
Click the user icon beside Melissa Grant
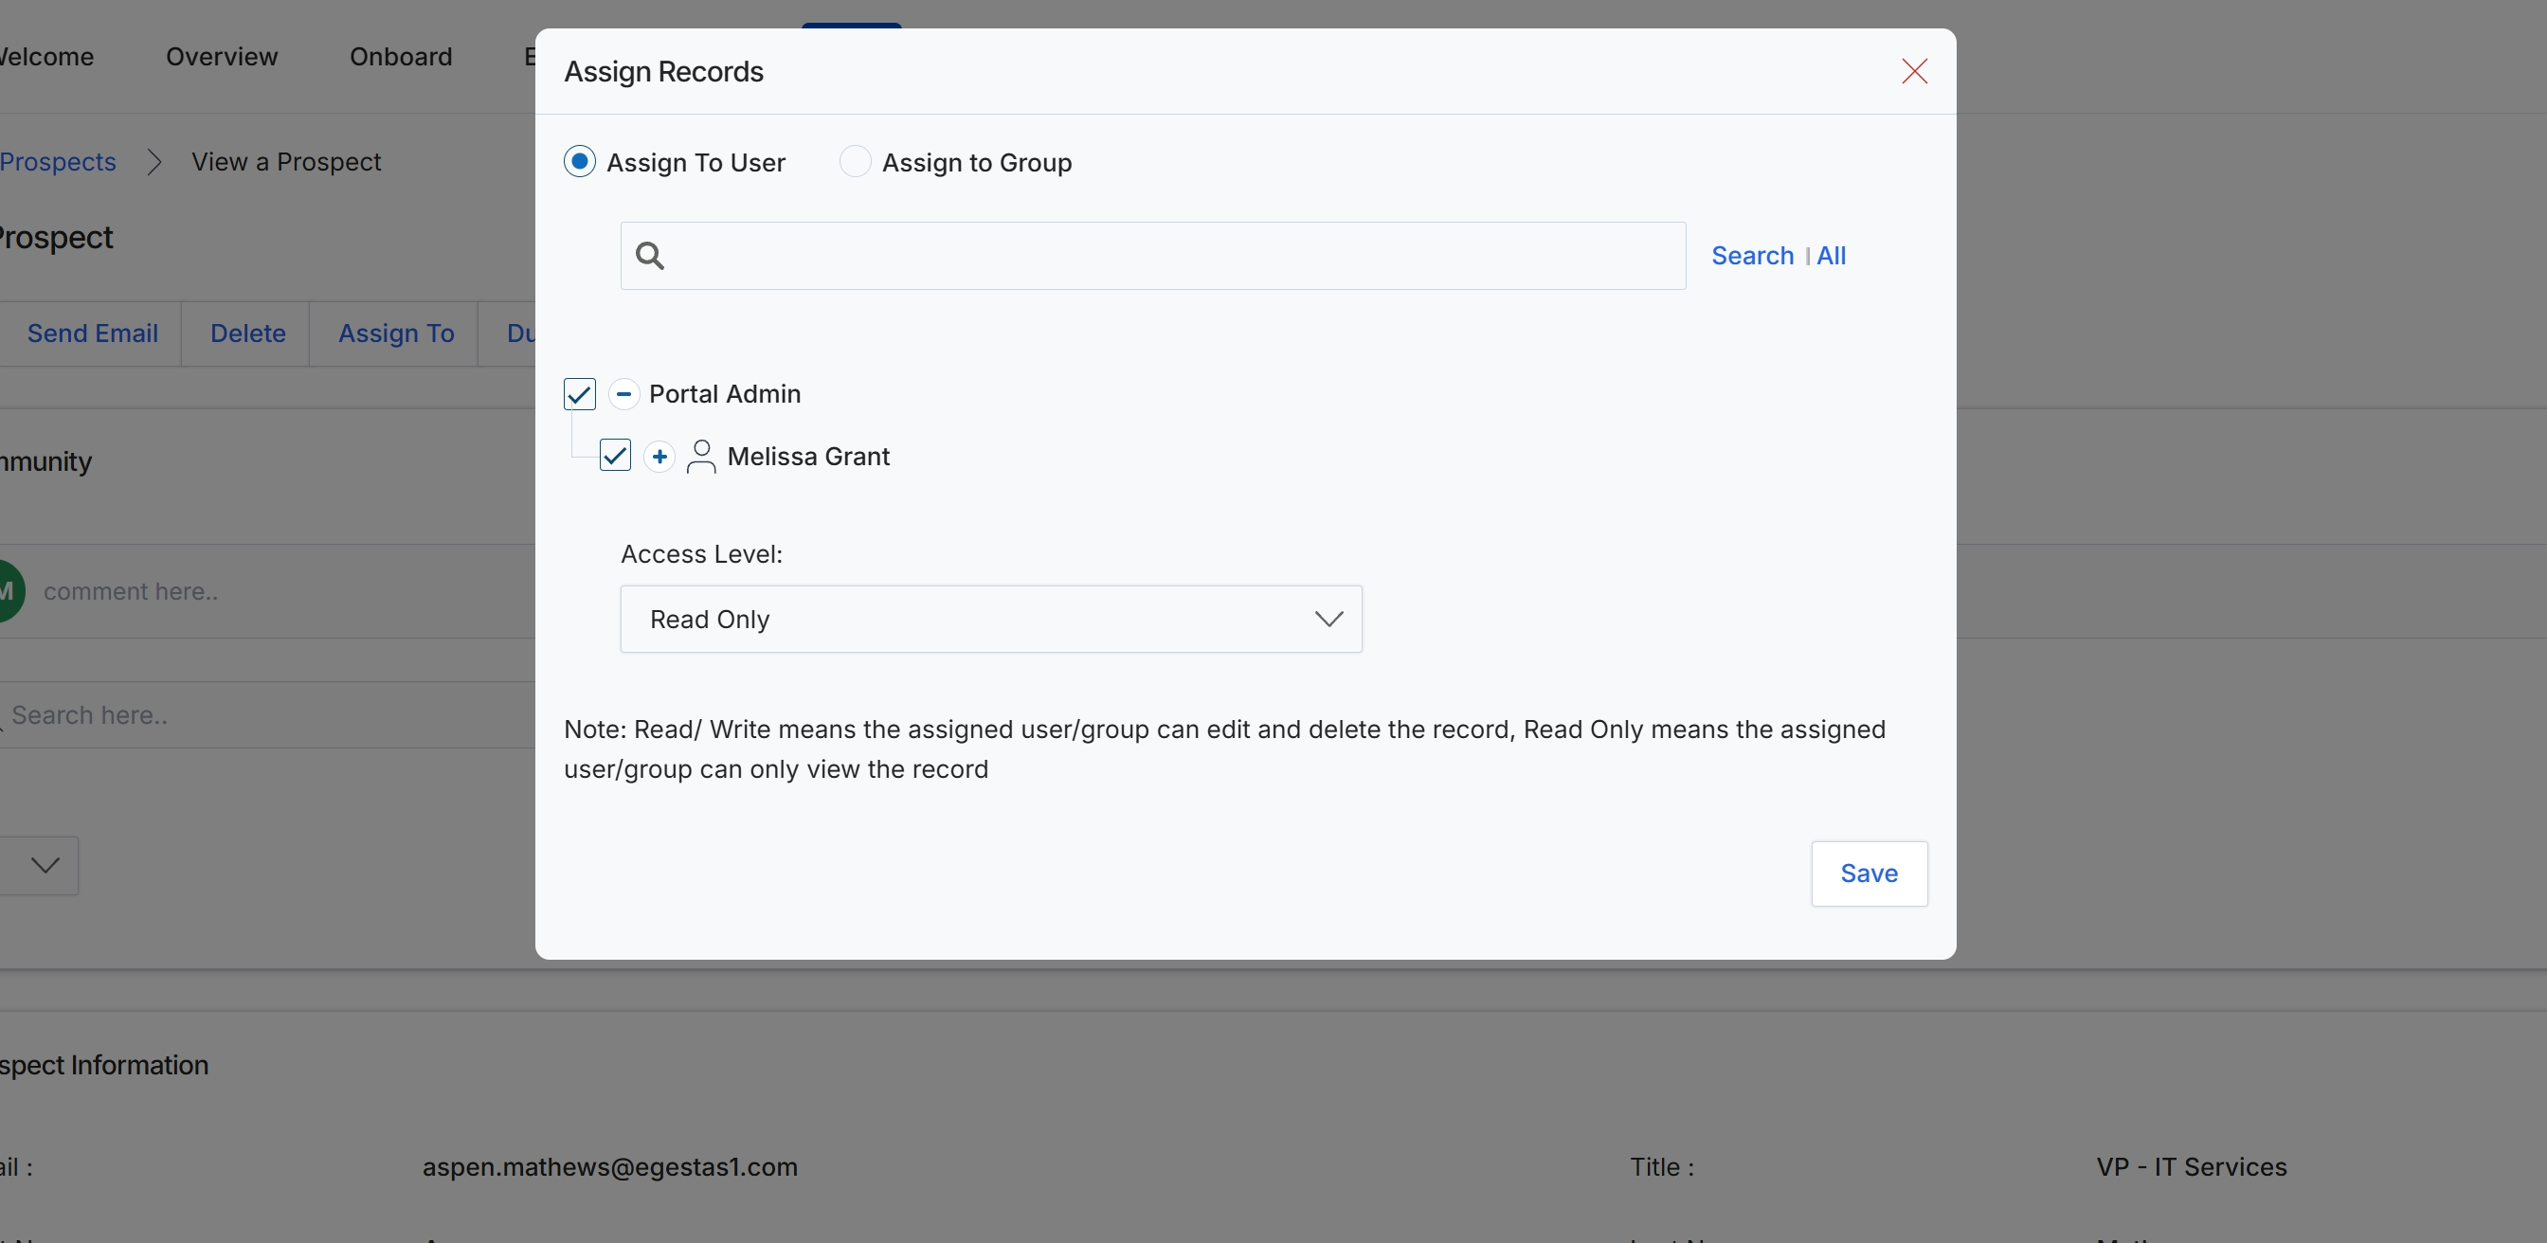click(701, 456)
